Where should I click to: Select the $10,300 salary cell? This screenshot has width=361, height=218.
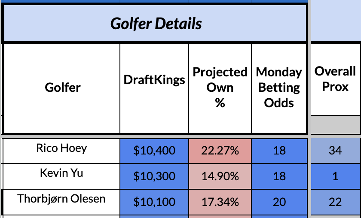154,176
